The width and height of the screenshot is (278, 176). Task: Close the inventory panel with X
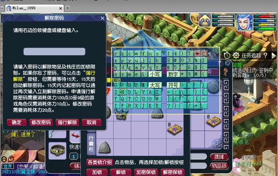click(228, 63)
